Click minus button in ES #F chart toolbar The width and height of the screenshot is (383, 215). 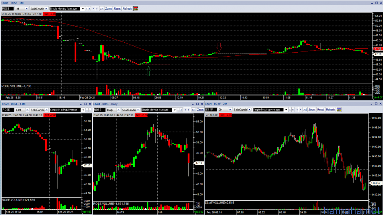tap(290, 110)
